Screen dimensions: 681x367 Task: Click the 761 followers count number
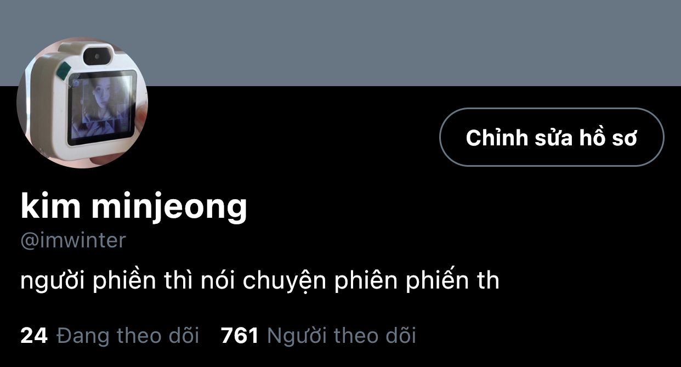click(x=240, y=335)
